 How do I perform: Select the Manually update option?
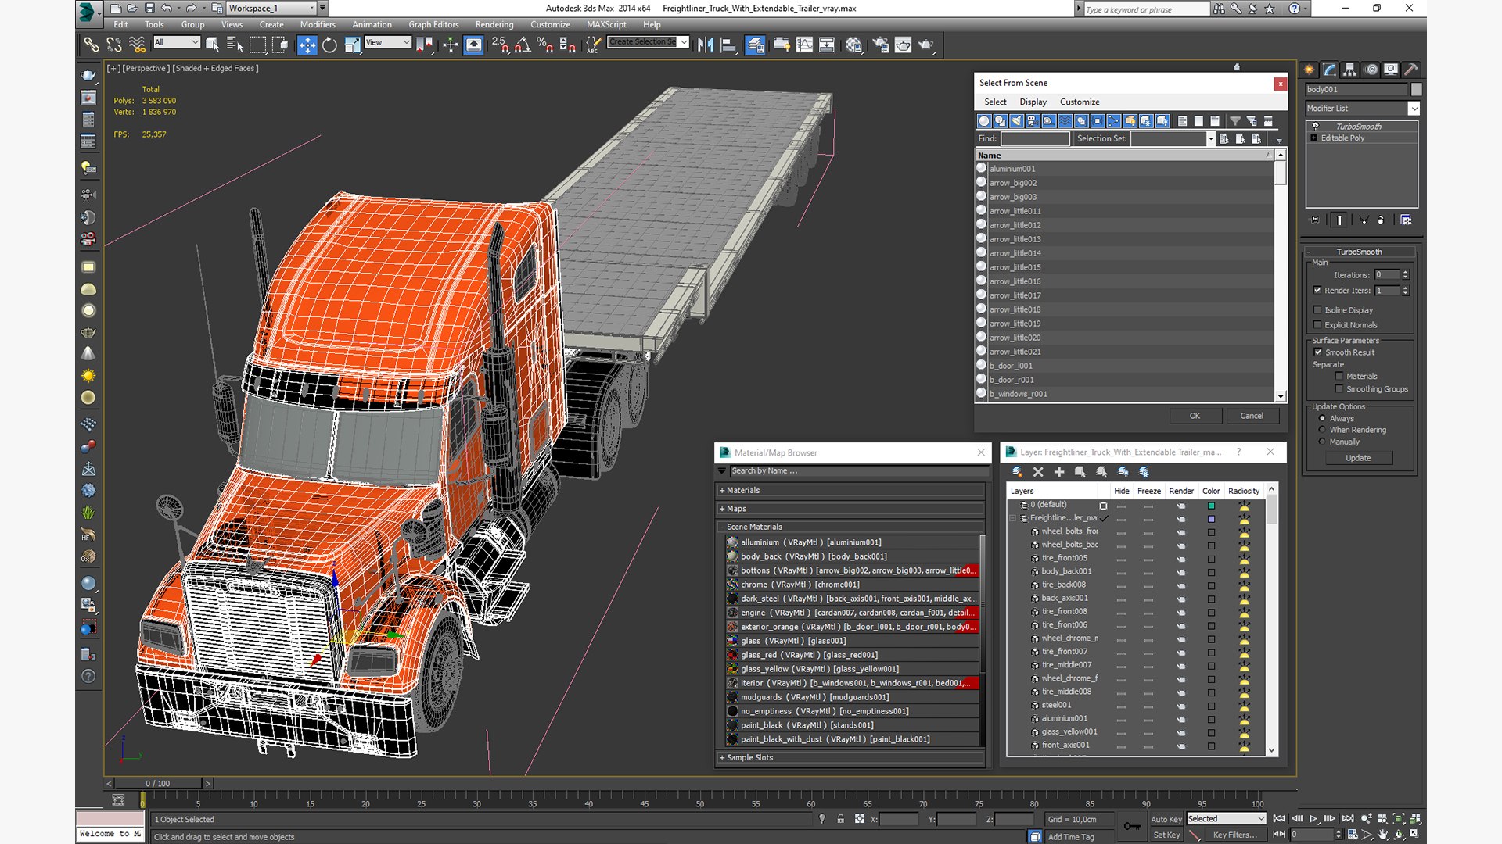pyautogui.click(x=1322, y=442)
